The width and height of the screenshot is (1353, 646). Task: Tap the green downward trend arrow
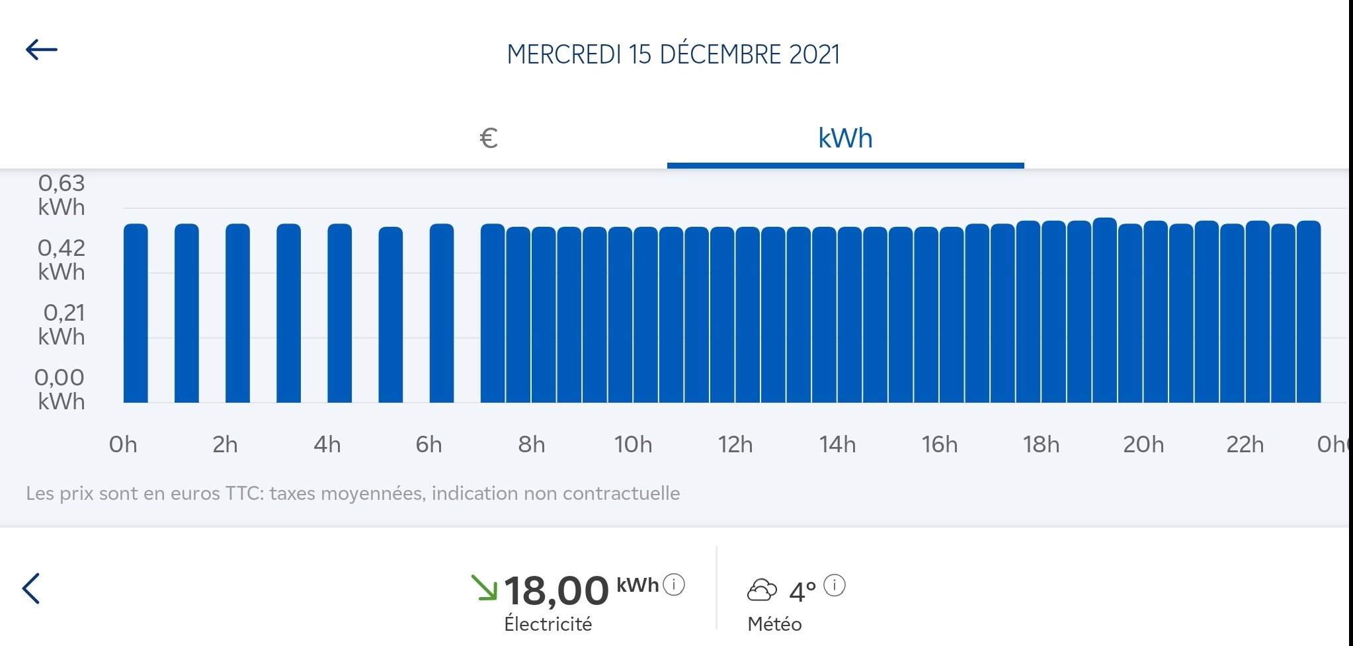pyautogui.click(x=484, y=588)
